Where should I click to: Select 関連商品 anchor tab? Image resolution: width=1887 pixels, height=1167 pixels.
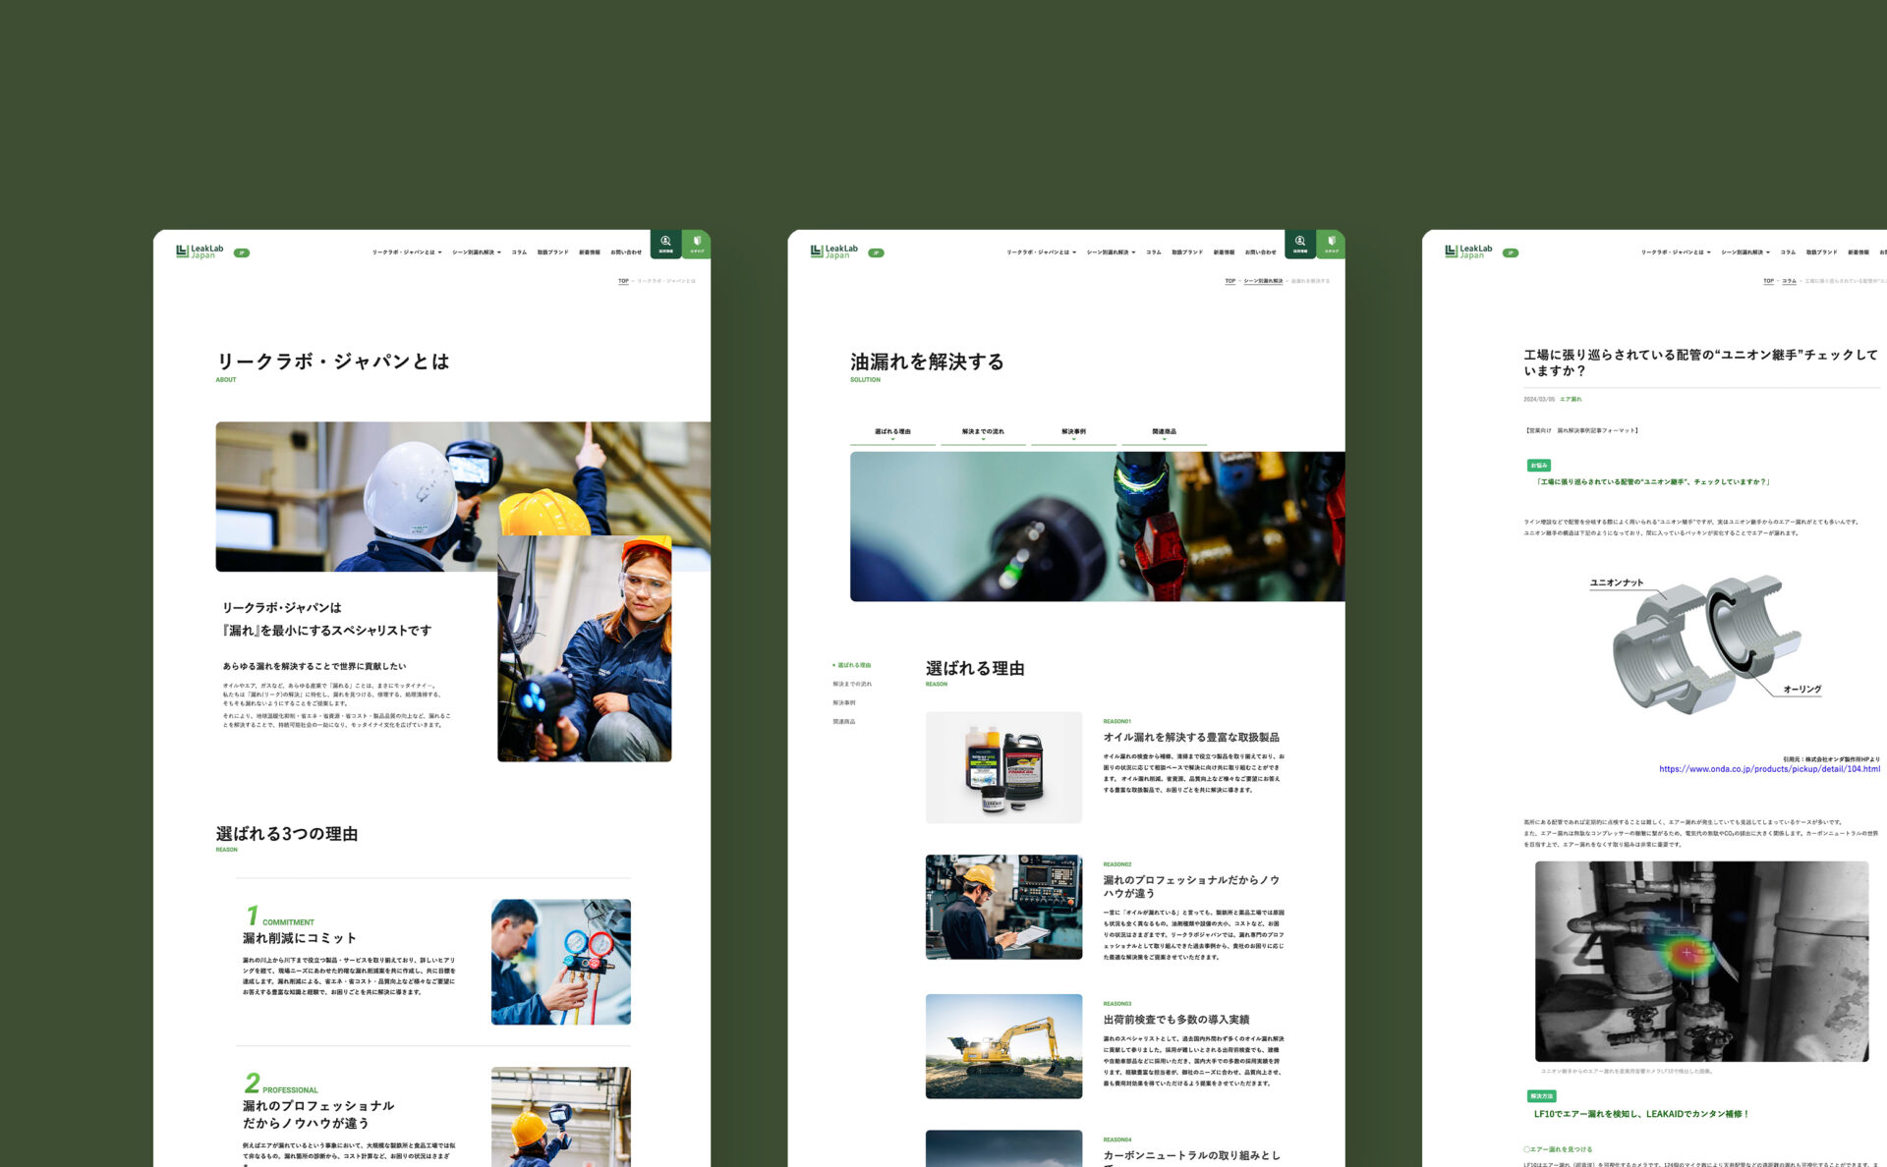pyautogui.click(x=1164, y=433)
